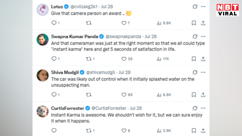Screen dimensions: 242x136
Task: View analytics showing 17K views
Action: (x=163, y=59)
